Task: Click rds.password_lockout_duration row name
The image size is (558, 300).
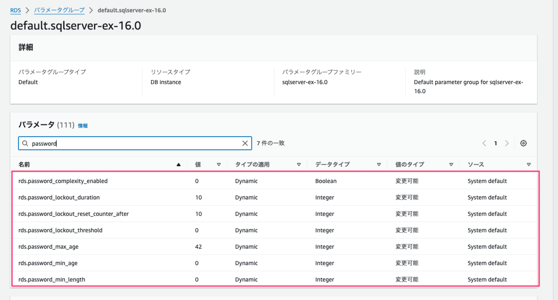Action: 59,197
